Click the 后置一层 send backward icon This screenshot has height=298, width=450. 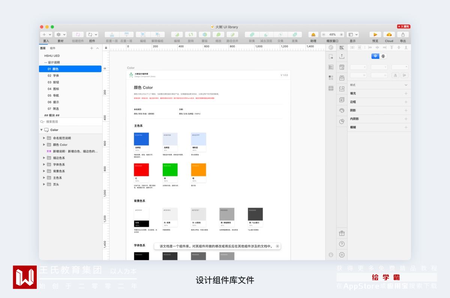[x=126, y=34]
